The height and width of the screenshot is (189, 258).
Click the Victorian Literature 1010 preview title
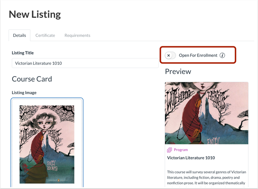point(191,158)
